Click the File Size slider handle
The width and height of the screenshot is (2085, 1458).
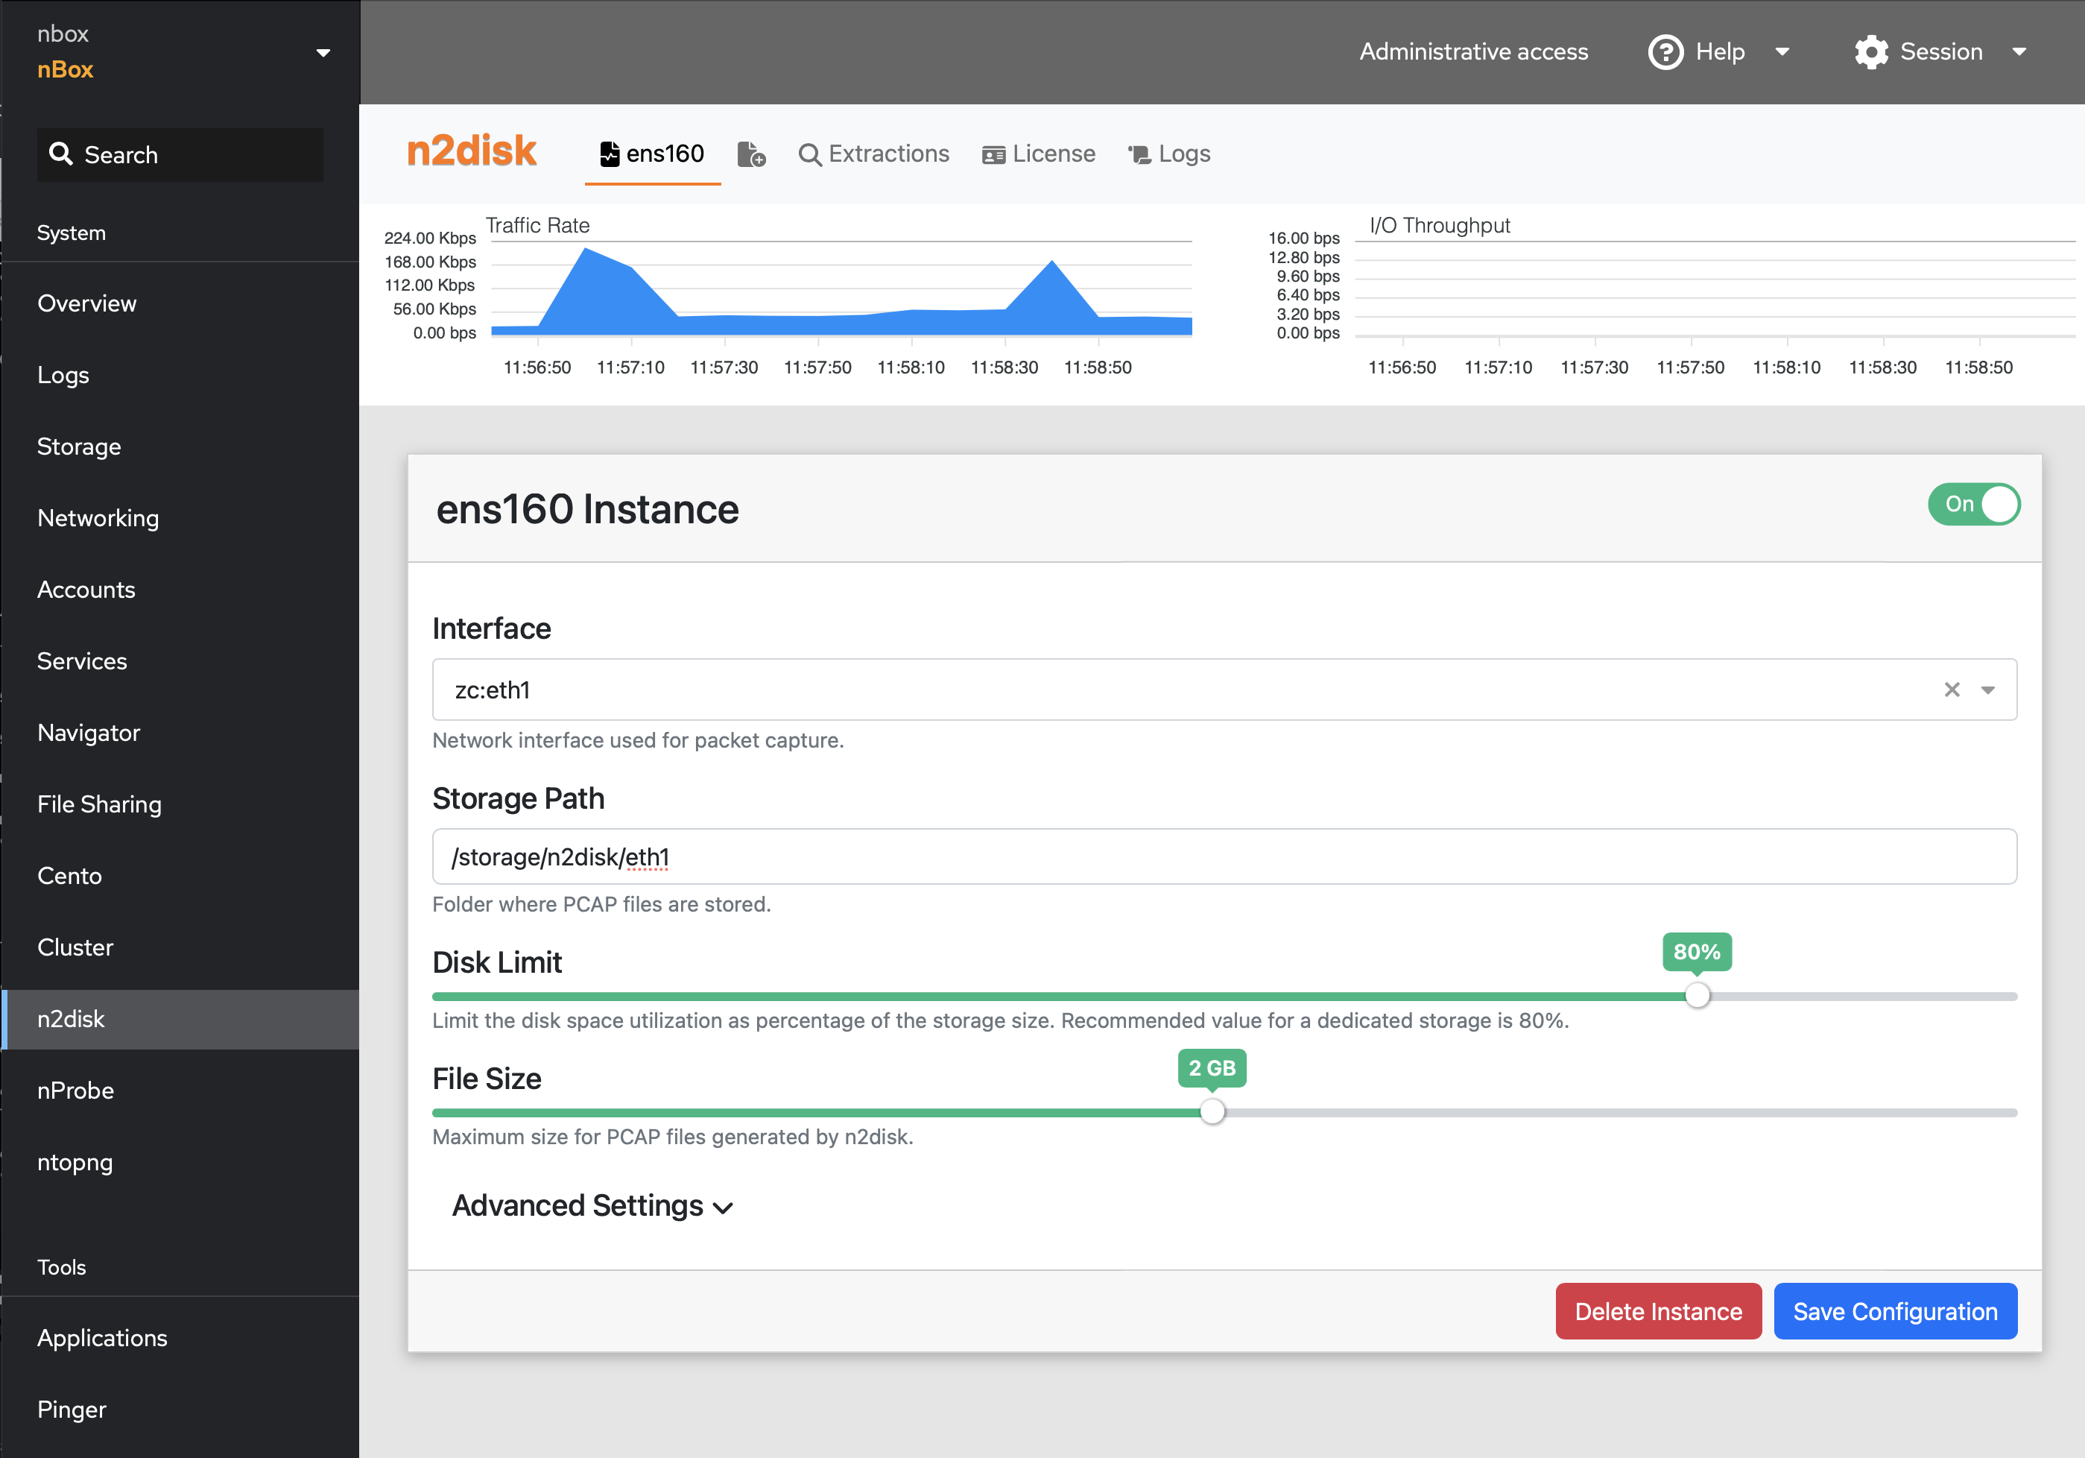coord(1212,1112)
